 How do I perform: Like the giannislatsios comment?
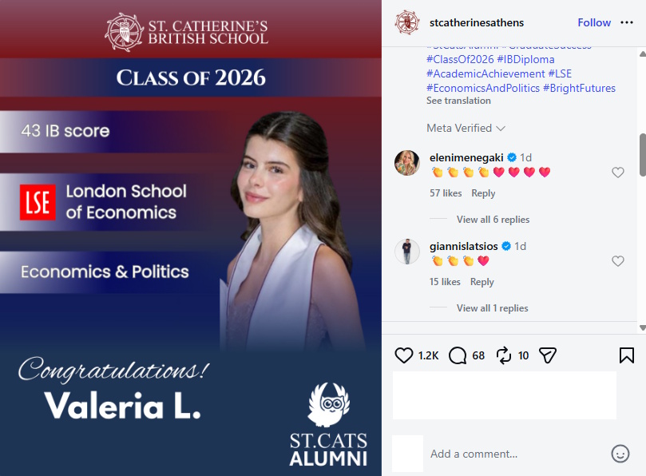617,261
